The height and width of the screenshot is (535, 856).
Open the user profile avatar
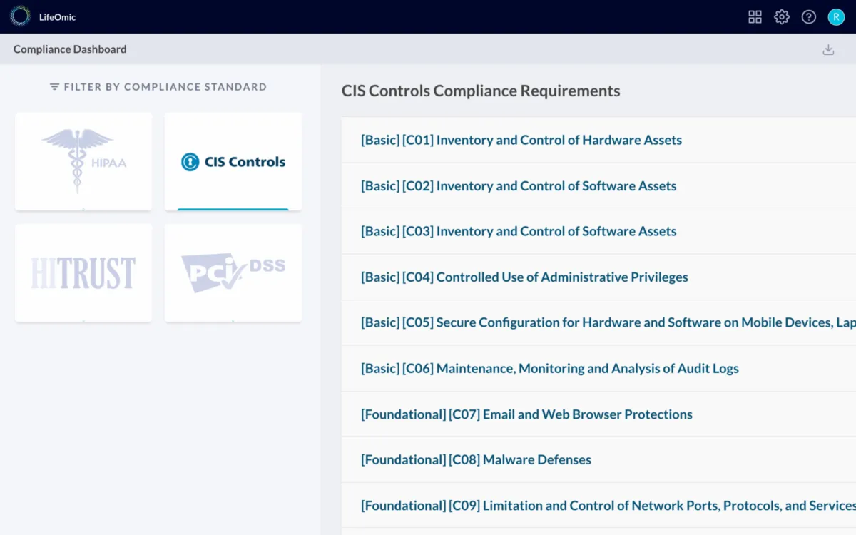[836, 17]
